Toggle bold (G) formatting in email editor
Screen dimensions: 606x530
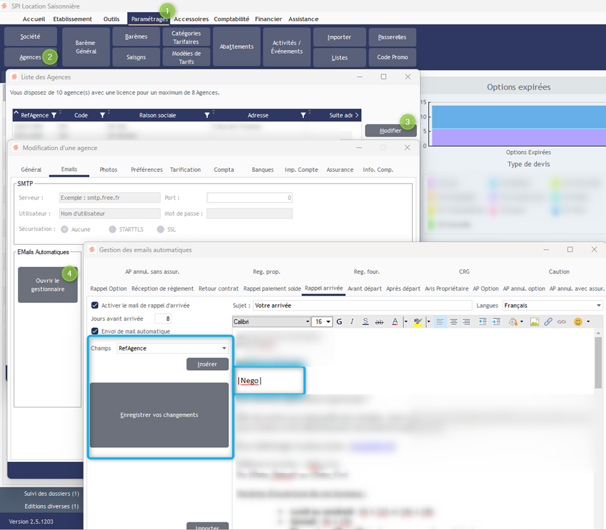tap(339, 321)
